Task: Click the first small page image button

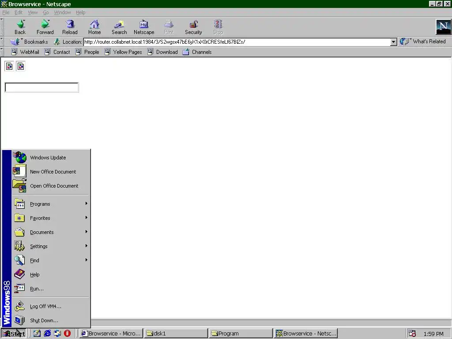Action: [9, 66]
